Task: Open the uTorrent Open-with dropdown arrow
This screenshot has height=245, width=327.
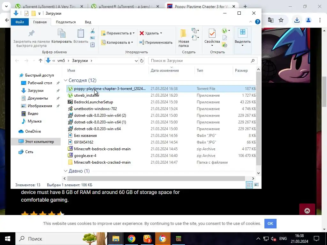Action: tap(229, 31)
